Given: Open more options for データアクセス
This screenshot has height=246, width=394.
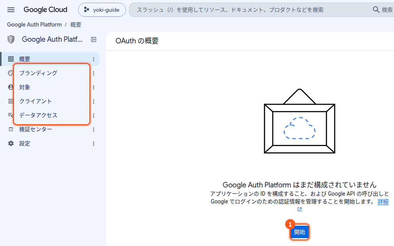Looking at the screenshot, I should click(x=94, y=116).
